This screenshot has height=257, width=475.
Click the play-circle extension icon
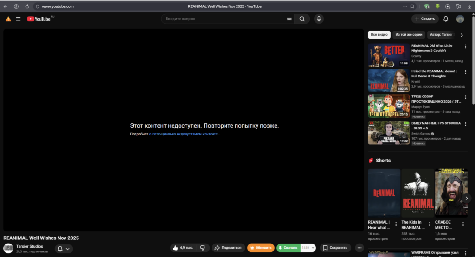[x=448, y=6]
